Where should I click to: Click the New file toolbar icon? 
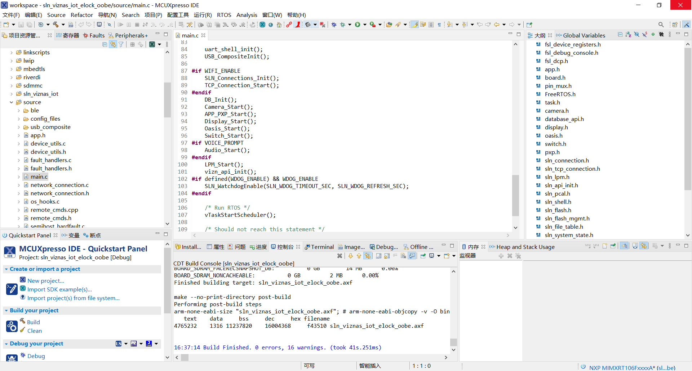[x=6, y=24]
